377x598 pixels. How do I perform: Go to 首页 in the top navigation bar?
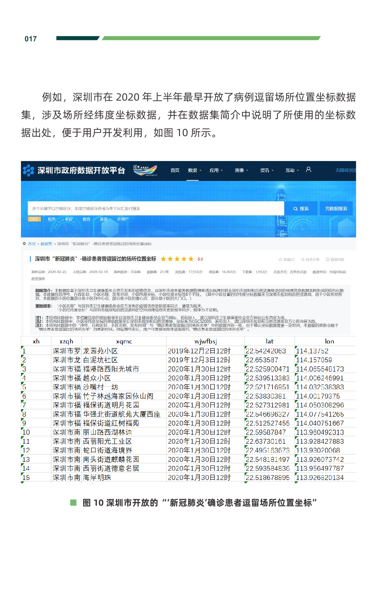175,171
